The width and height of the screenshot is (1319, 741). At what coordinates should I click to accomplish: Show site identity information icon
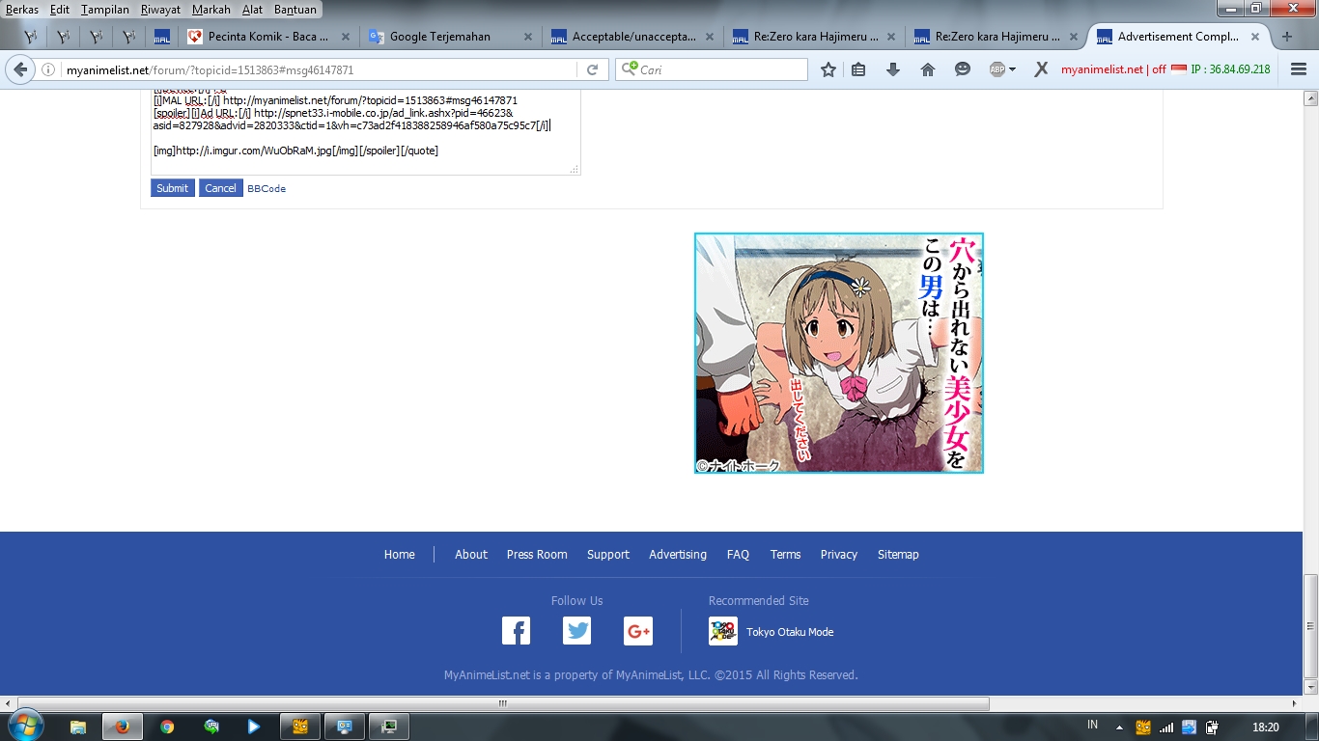(48, 69)
